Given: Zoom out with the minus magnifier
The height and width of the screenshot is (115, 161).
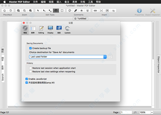Looking at the screenshot, I should tap(18, 10).
